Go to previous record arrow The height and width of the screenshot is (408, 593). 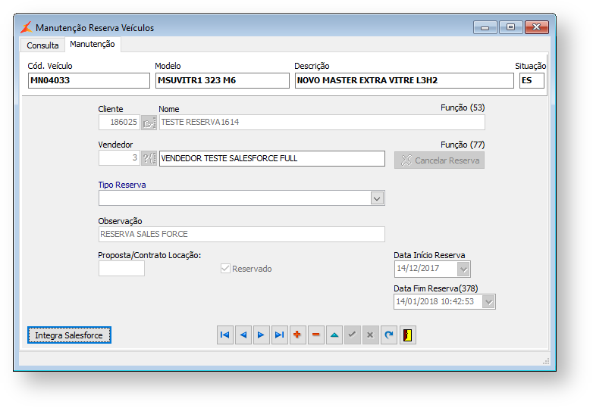(x=243, y=335)
